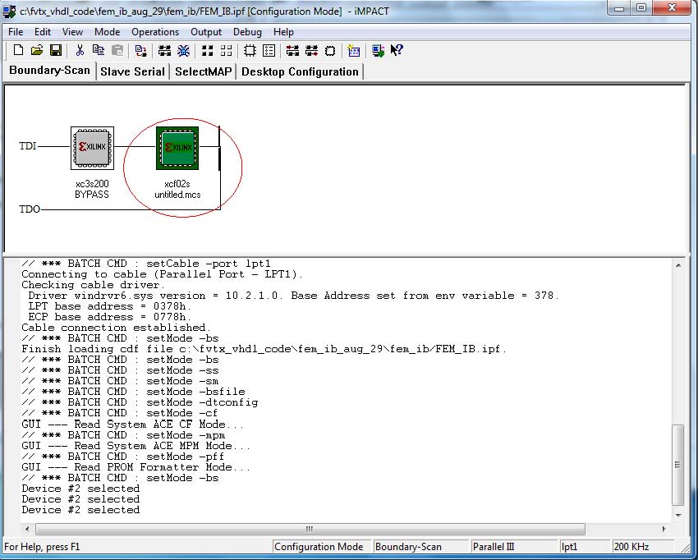Select the xc3s200 Xilinx device chip
This screenshot has height=560, width=698.
tap(91, 148)
